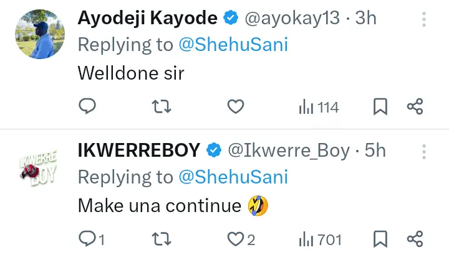
Task: Open more options for Ayodeji Kayode's tweet
Action: (x=424, y=19)
